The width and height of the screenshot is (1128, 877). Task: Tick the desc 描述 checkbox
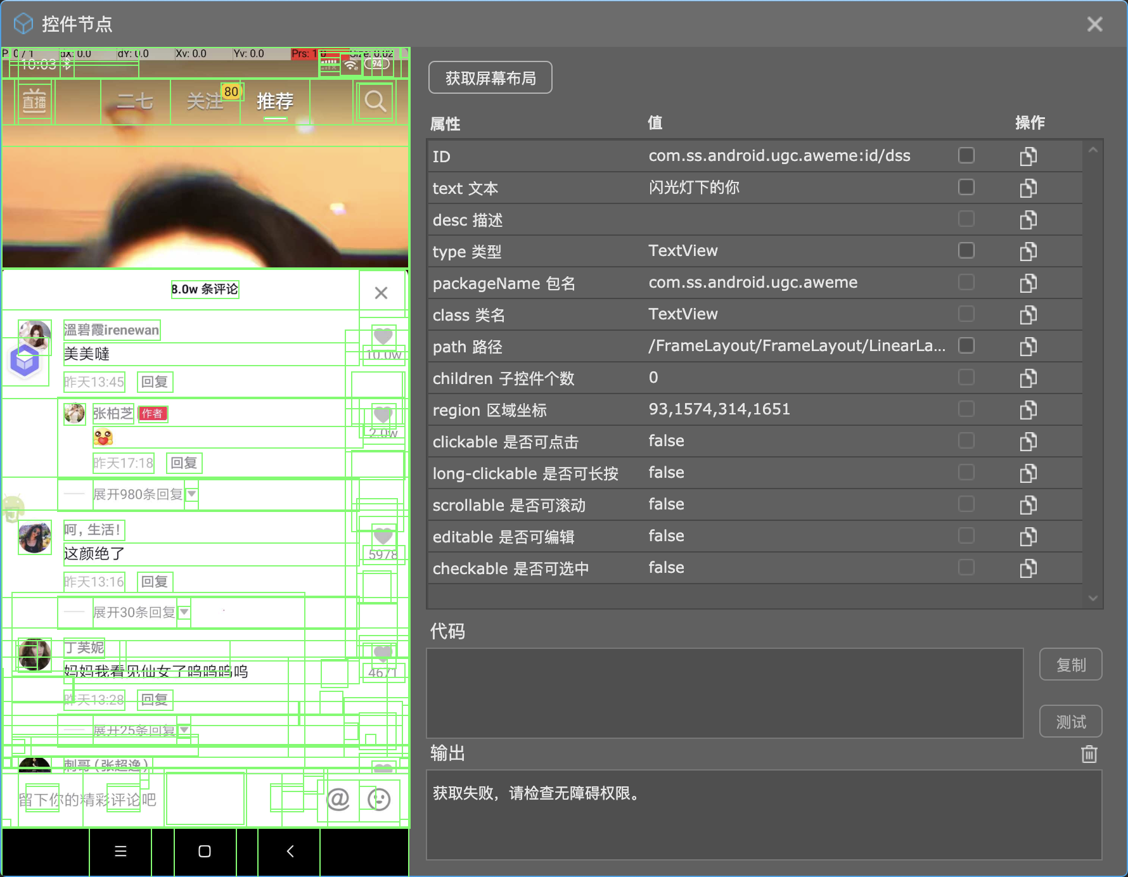[x=966, y=219]
